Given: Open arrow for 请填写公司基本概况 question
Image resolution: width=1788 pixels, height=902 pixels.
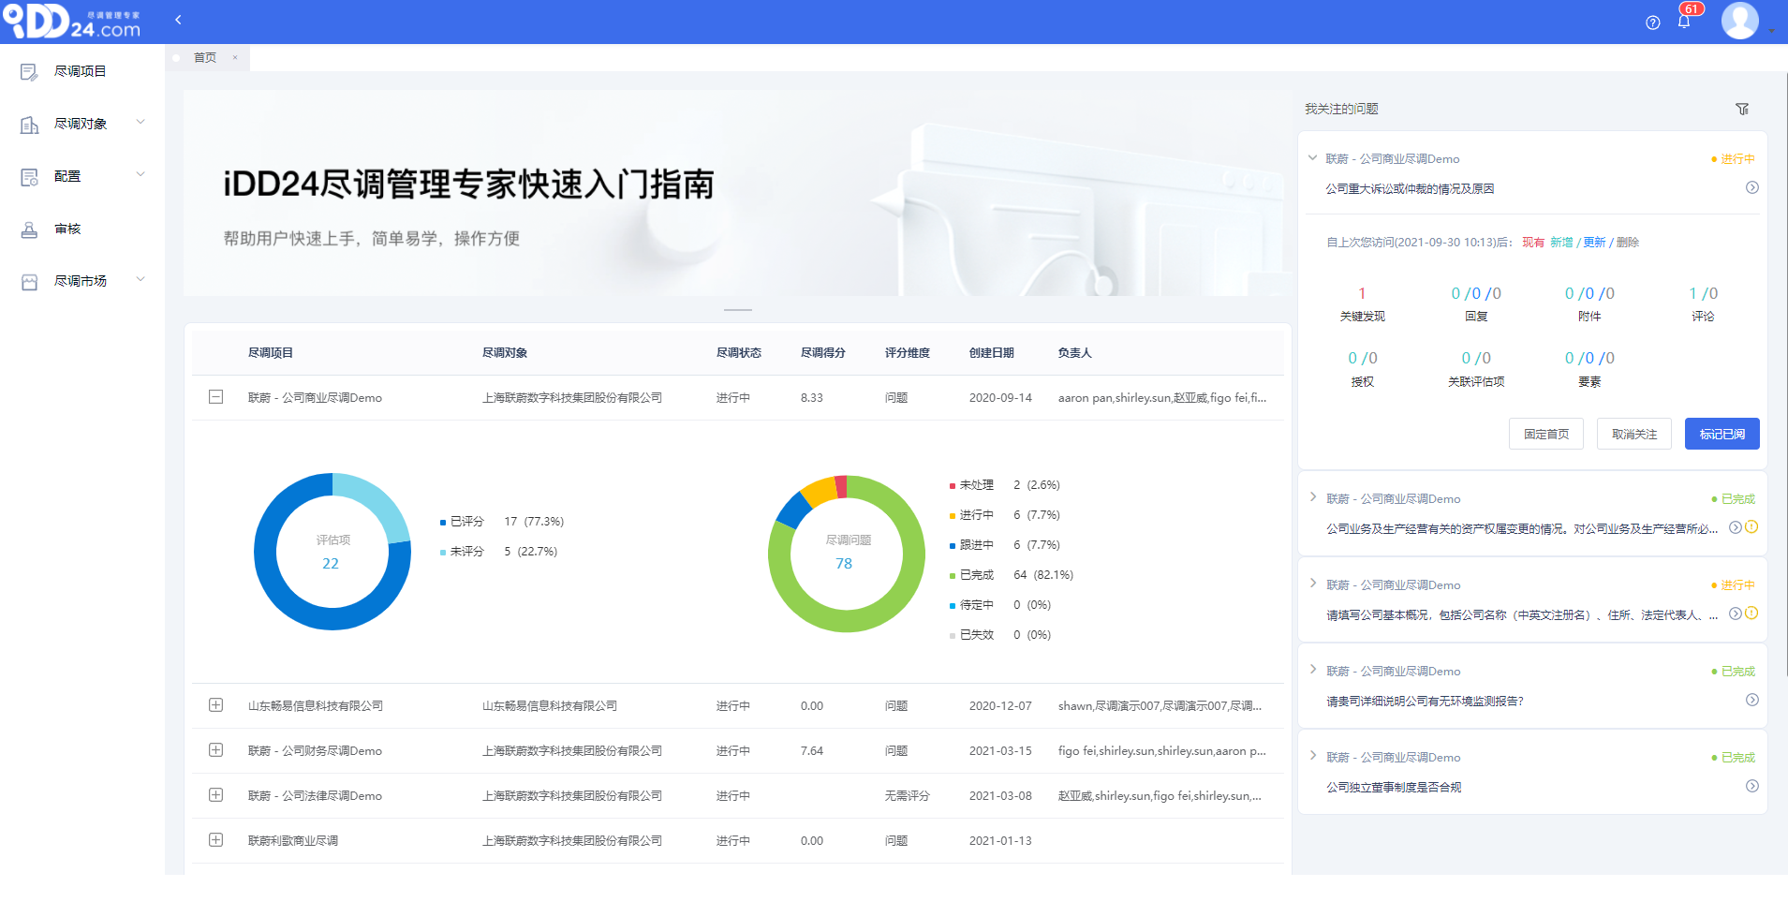Looking at the screenshot, I should point(1736,614).
